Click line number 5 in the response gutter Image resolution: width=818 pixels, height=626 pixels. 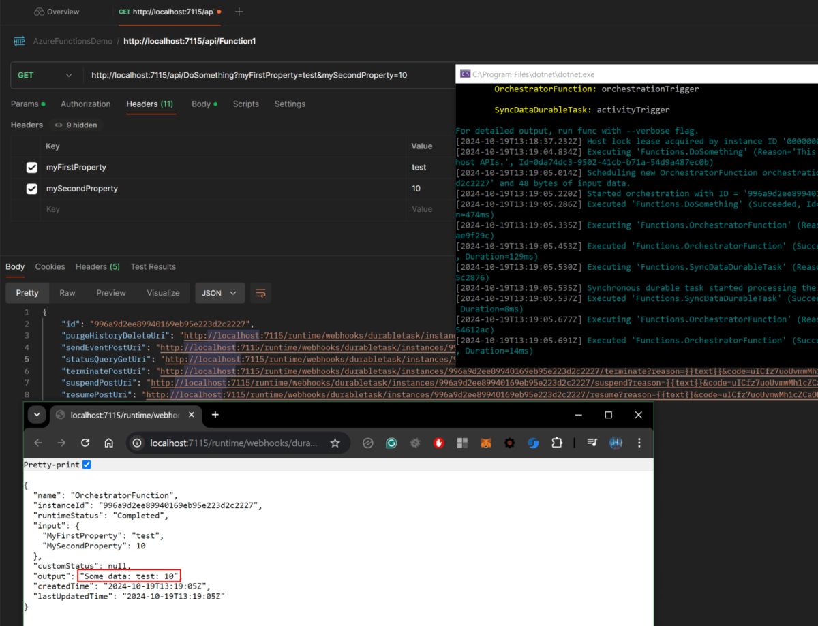click(x=27, y=359)
